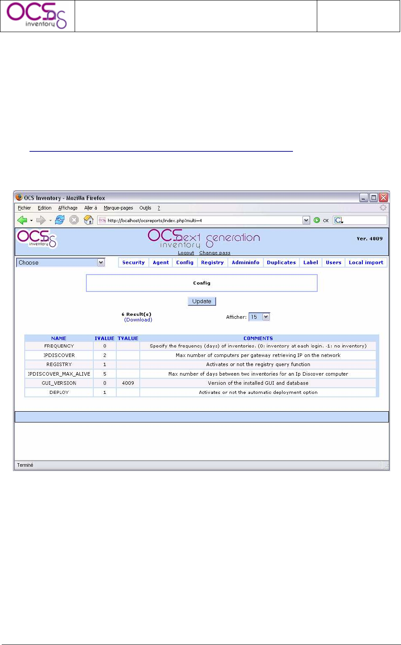Switch to the Admininfo tab
Viewport: 401px width, 645px height.
point(246,262)
